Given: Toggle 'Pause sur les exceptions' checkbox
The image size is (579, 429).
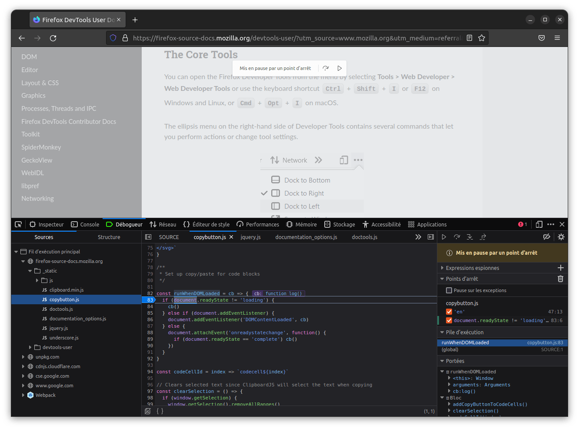Looking at the screenshot, I should click(x=449, y=290).
